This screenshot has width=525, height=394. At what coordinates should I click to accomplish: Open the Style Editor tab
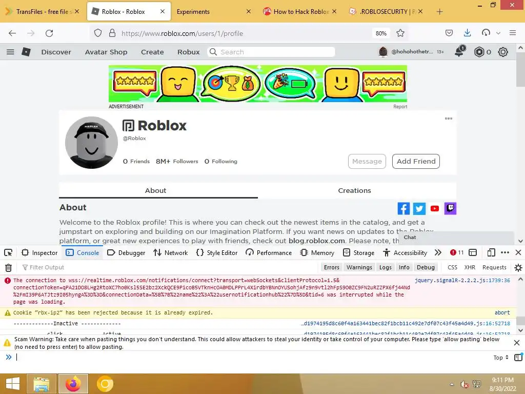tap(217, 252)
